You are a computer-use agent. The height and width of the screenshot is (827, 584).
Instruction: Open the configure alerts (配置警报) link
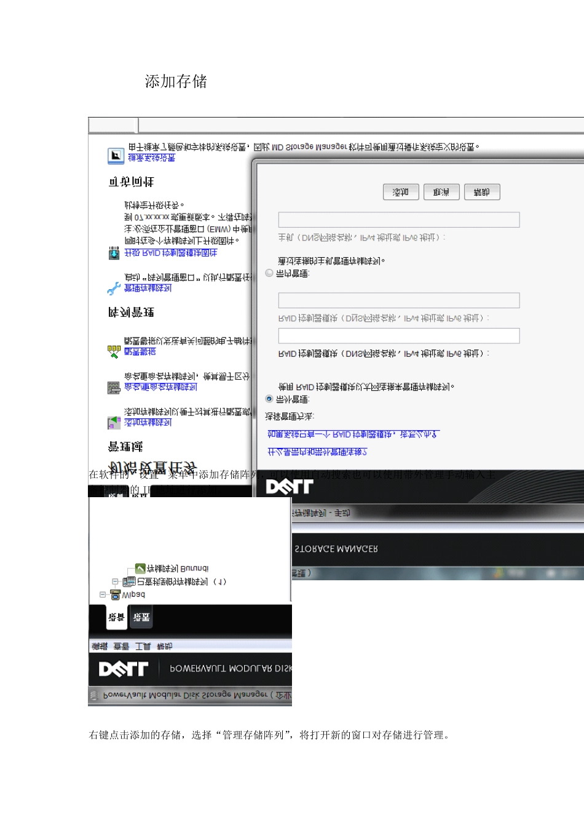pyautogui.click(x=140, y=351)
